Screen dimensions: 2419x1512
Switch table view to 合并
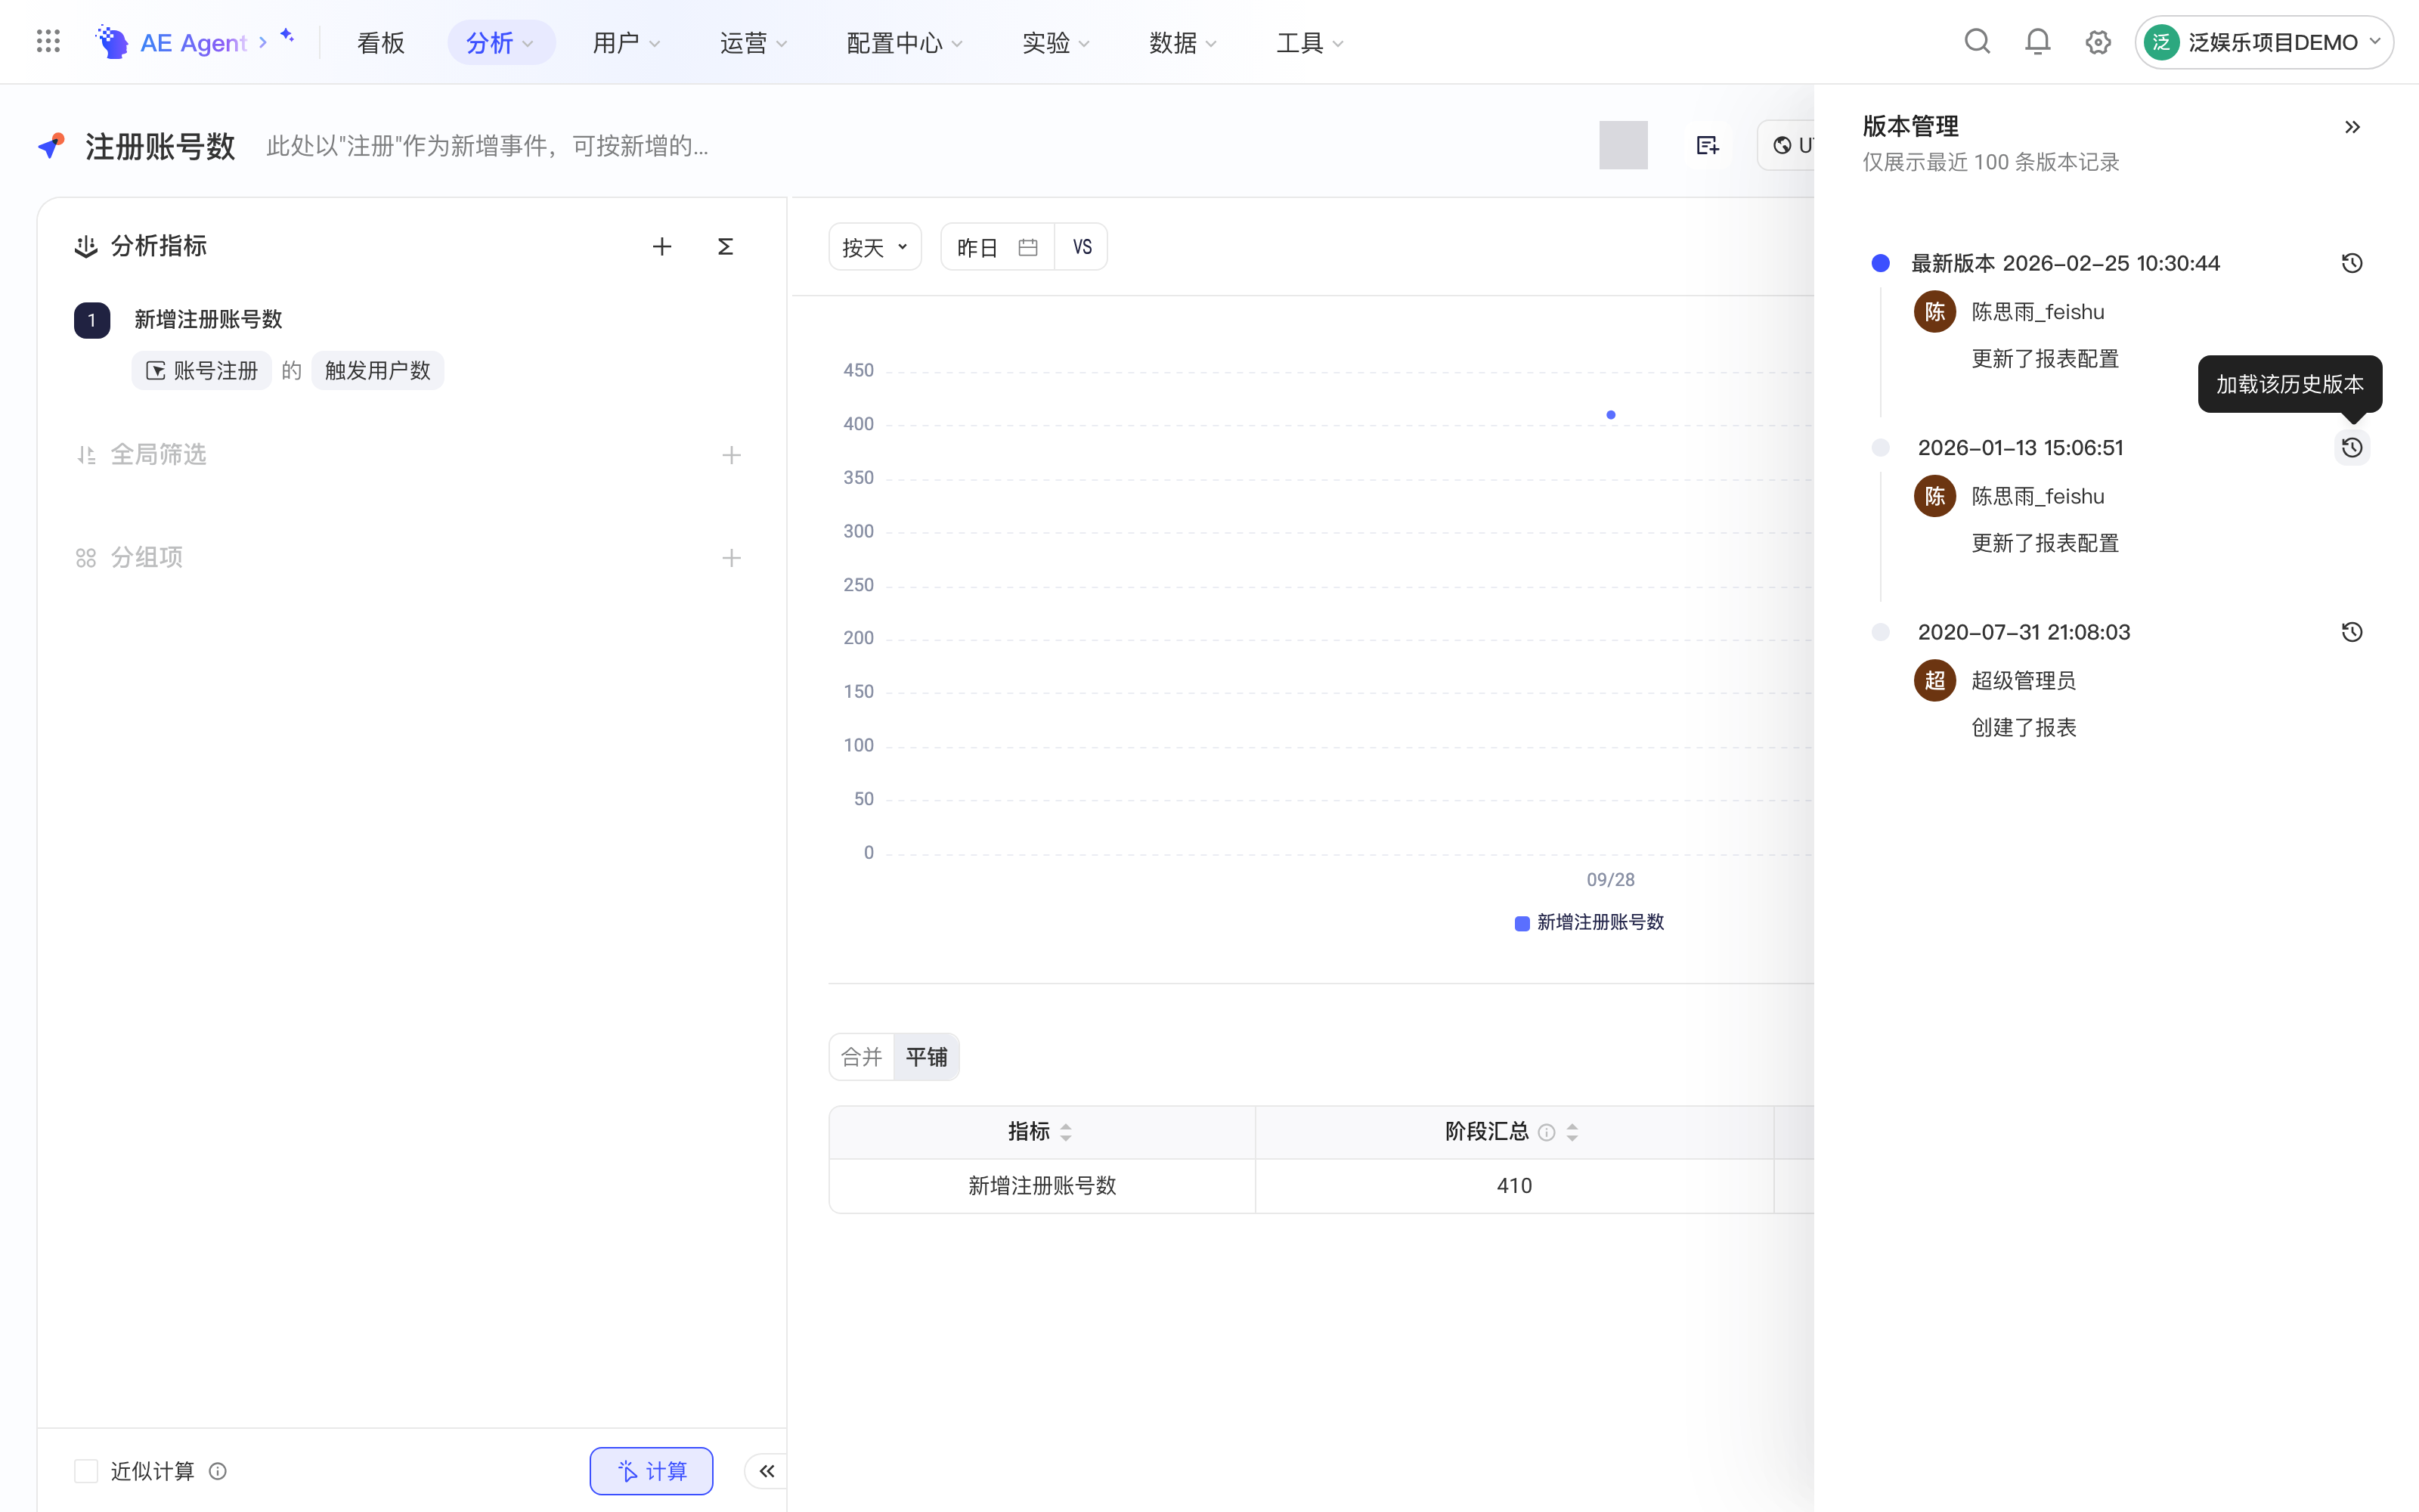(x=862, y=1057)
